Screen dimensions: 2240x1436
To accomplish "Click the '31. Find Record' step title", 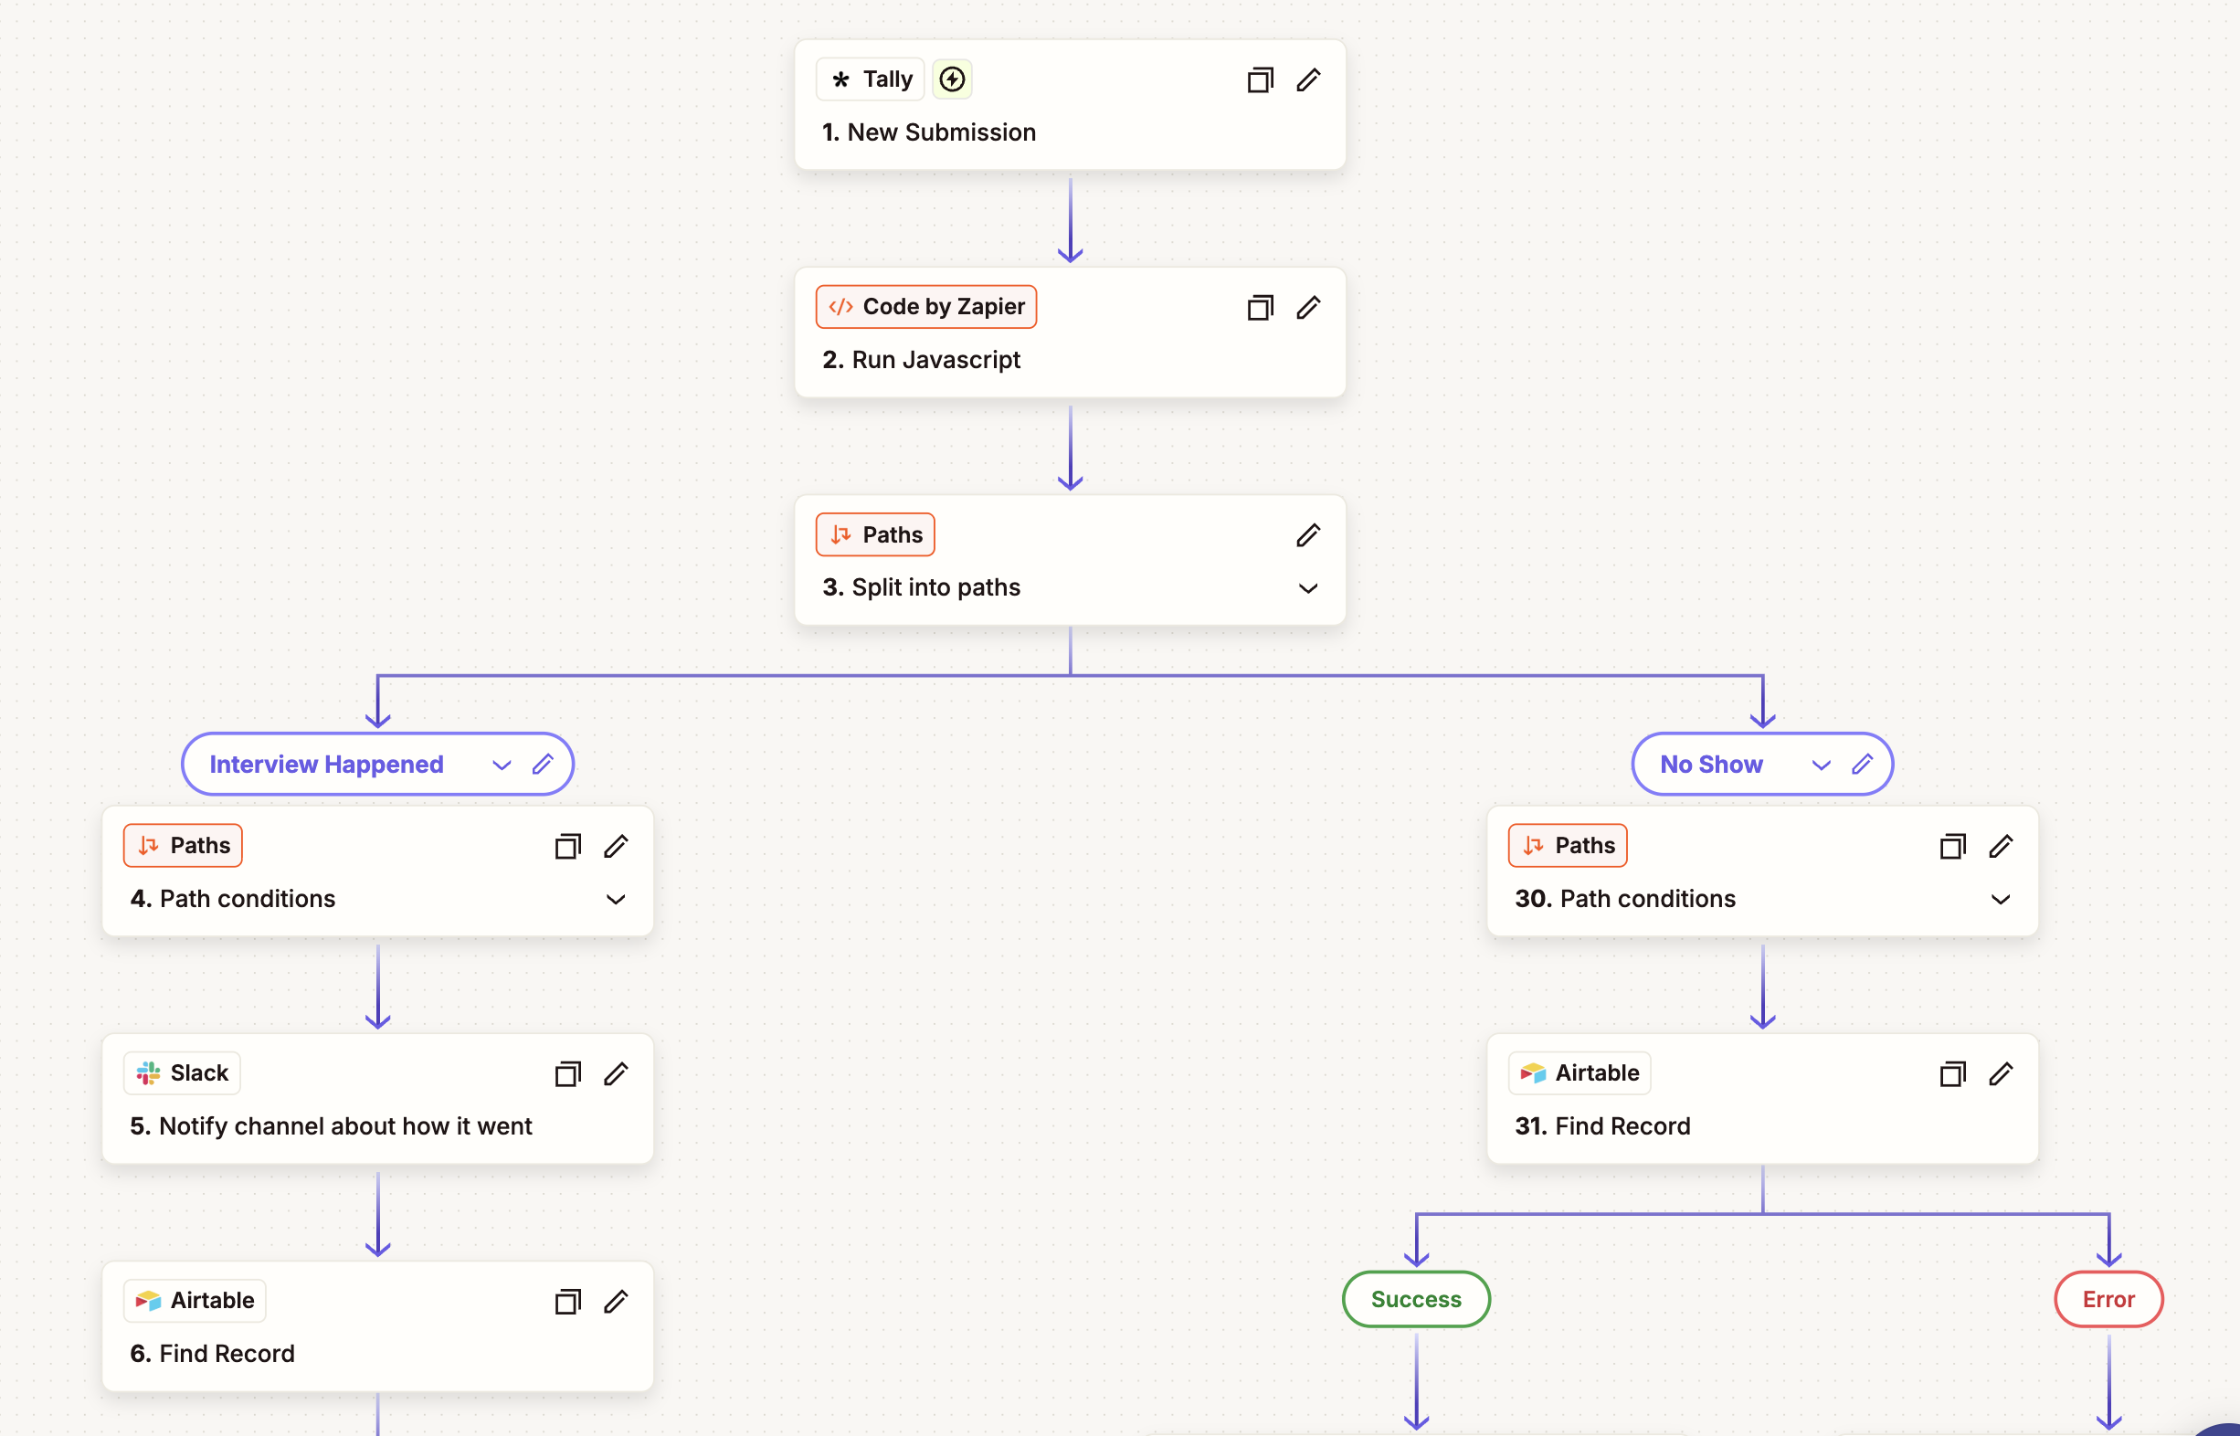I will point(1602,1126).
